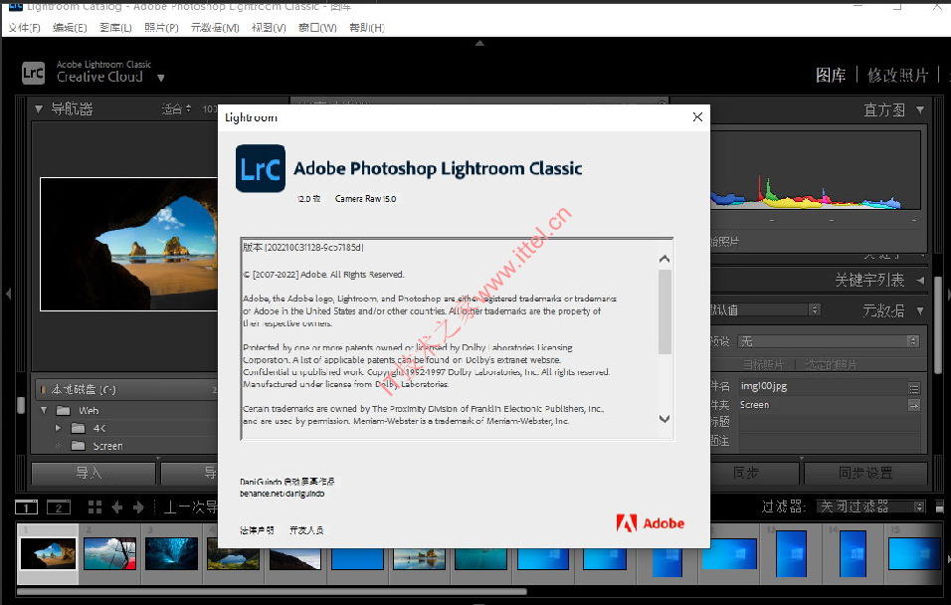Viewport: 951px width, 605px height.
Task: Open the 帮助(H) menu
Action: 366,28
